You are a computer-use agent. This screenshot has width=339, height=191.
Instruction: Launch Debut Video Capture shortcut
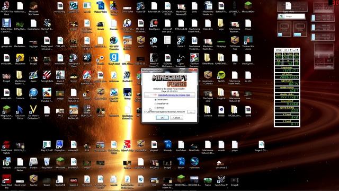click(x=6, y=25)
